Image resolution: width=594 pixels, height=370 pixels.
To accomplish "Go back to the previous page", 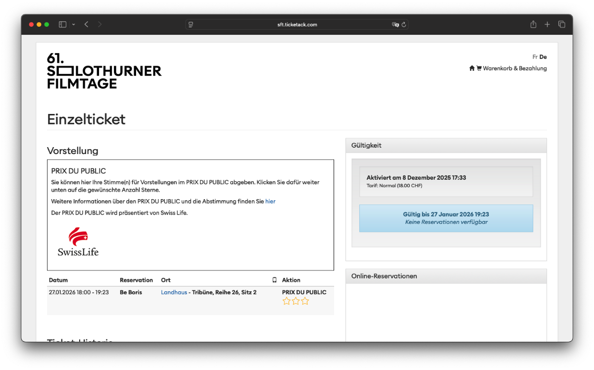I will click(x=86, y=24).
